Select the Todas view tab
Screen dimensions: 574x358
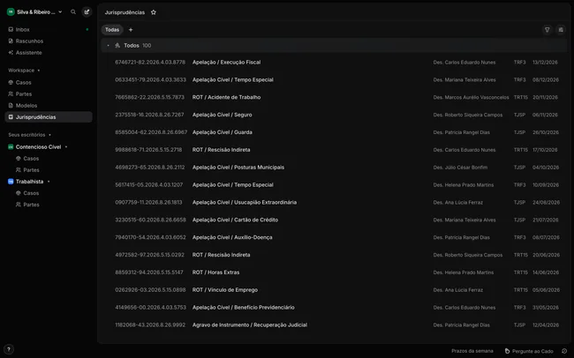[x=112, y=30]
